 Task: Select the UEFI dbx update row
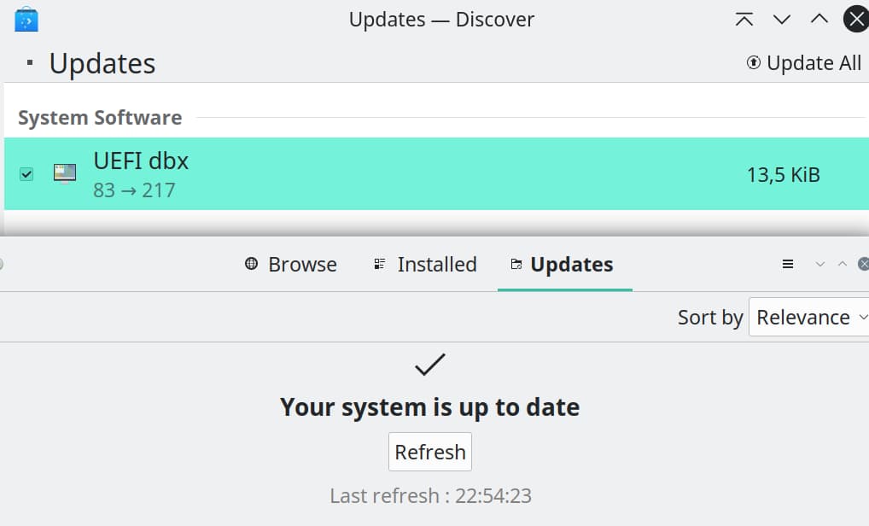436,173
